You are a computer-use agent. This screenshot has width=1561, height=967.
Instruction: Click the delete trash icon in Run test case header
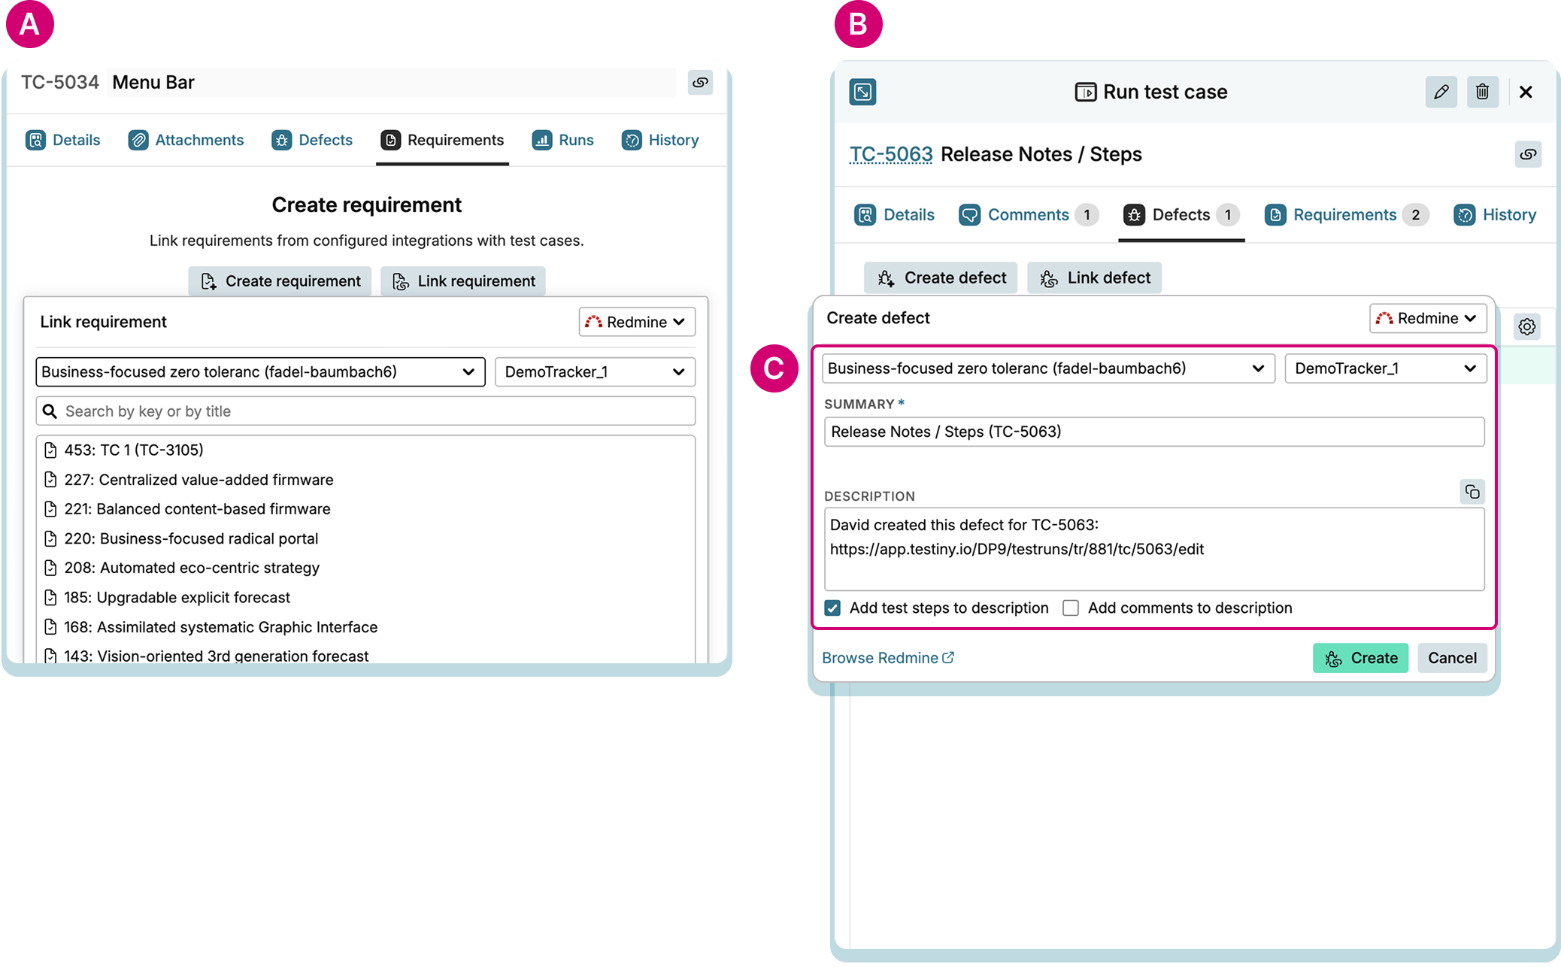(x=1482, y=92)
